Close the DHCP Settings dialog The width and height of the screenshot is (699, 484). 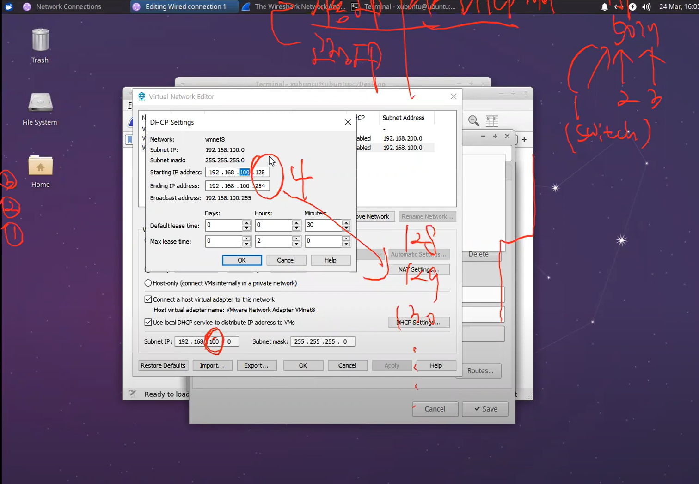point(348,122)
